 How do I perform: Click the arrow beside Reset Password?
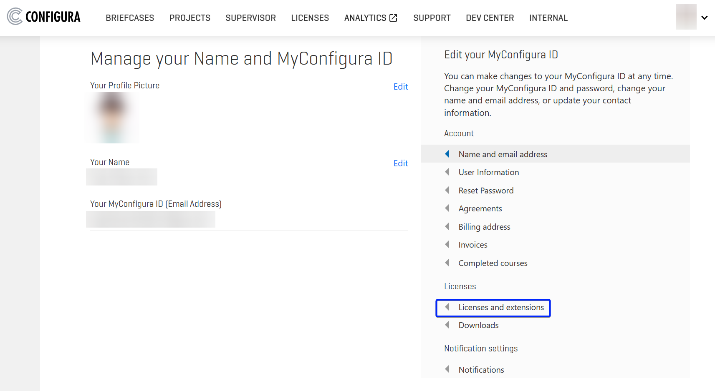(x=447, y=190)
